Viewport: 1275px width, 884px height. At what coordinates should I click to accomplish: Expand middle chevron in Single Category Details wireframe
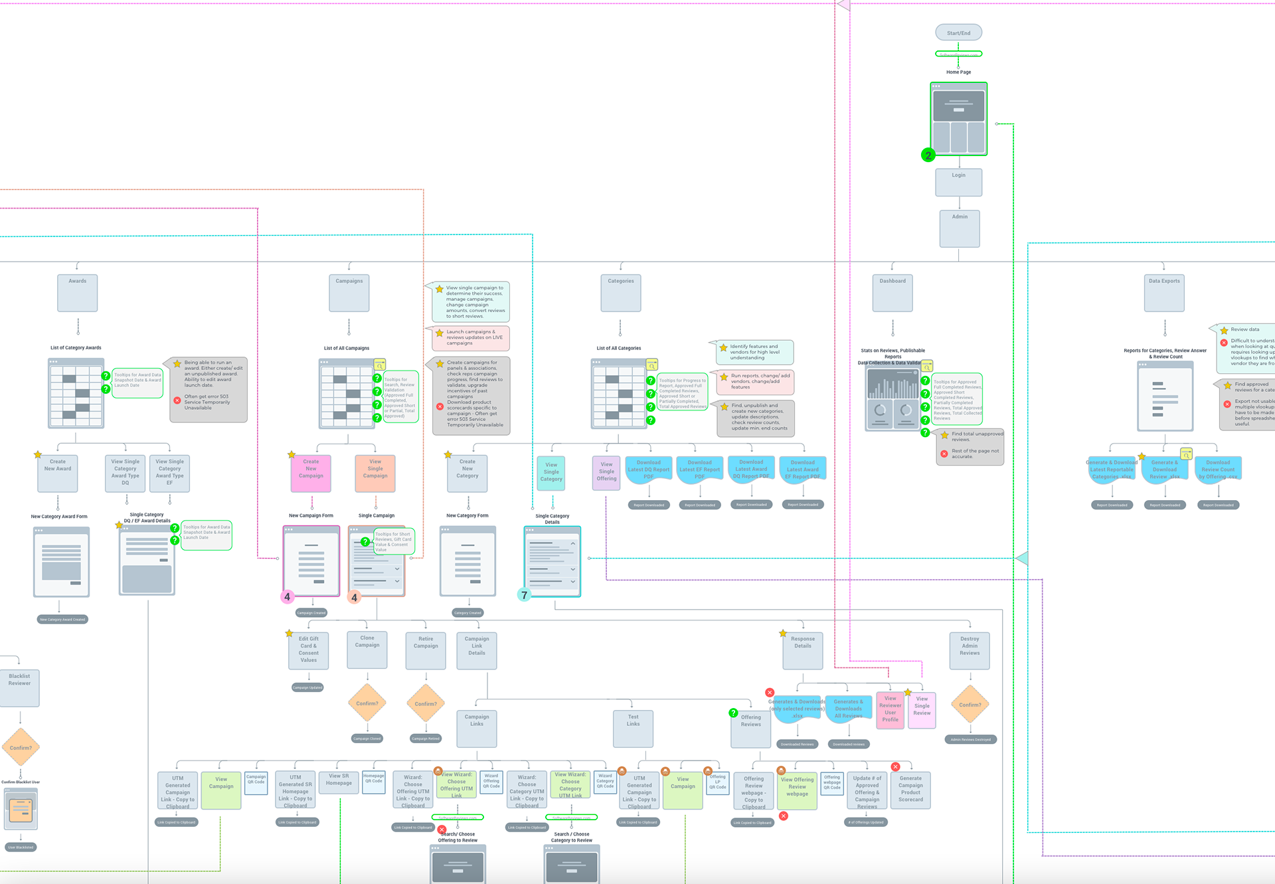click(x=572, y=569)
